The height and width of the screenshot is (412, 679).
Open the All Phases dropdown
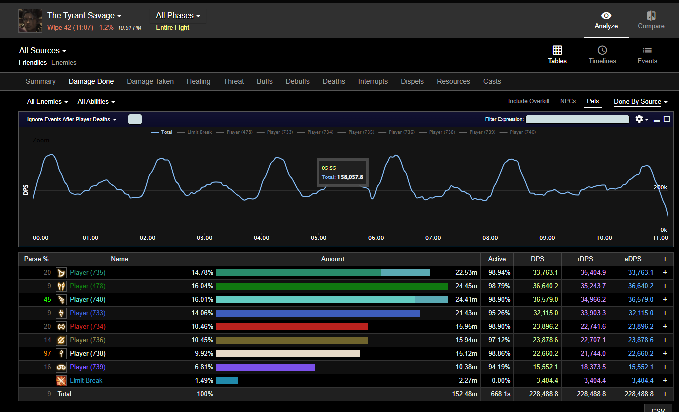[x=178, y=16]
